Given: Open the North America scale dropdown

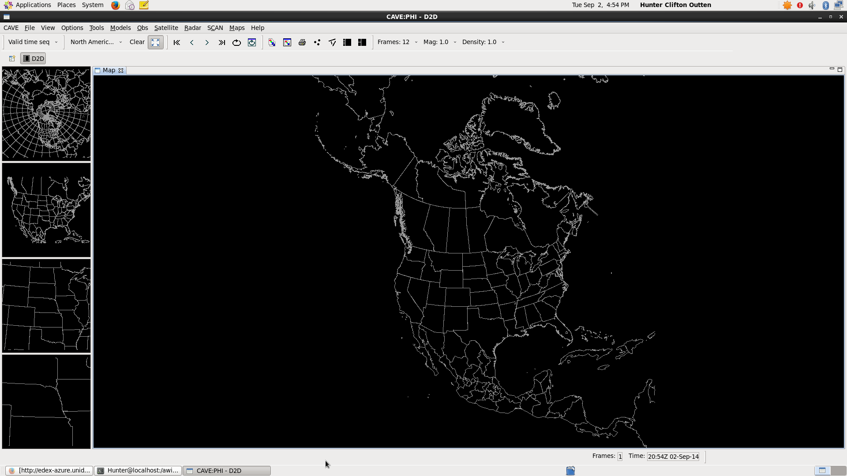Looking at the screenshot, I should [96, 42].
